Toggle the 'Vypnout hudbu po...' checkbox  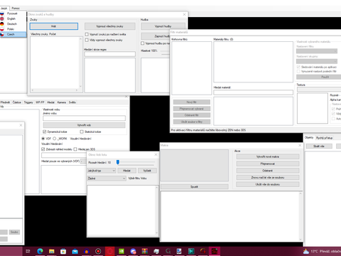142,43
